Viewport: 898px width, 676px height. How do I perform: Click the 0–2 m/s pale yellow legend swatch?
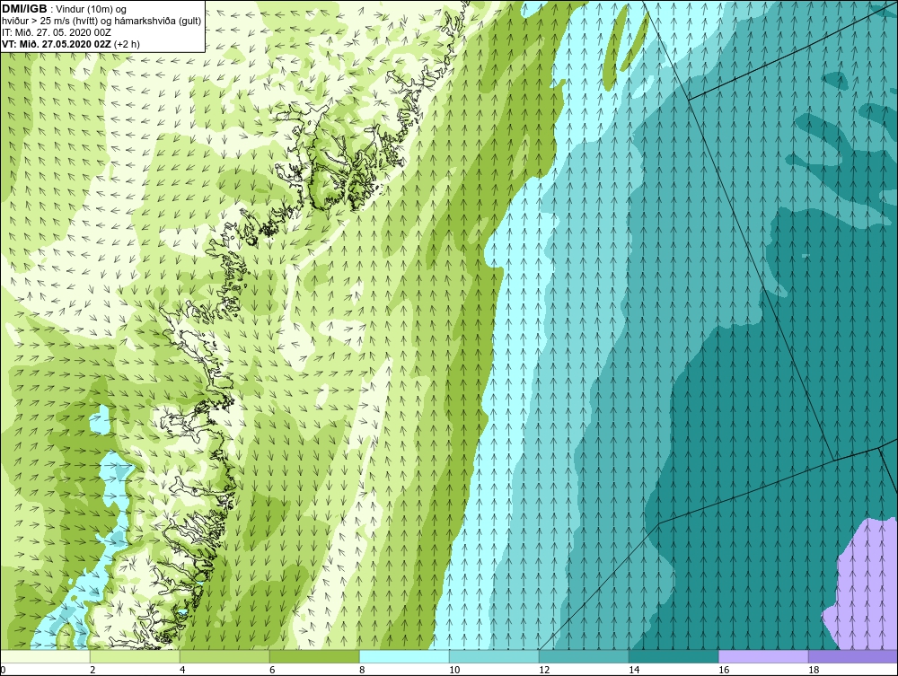(45, 656)
